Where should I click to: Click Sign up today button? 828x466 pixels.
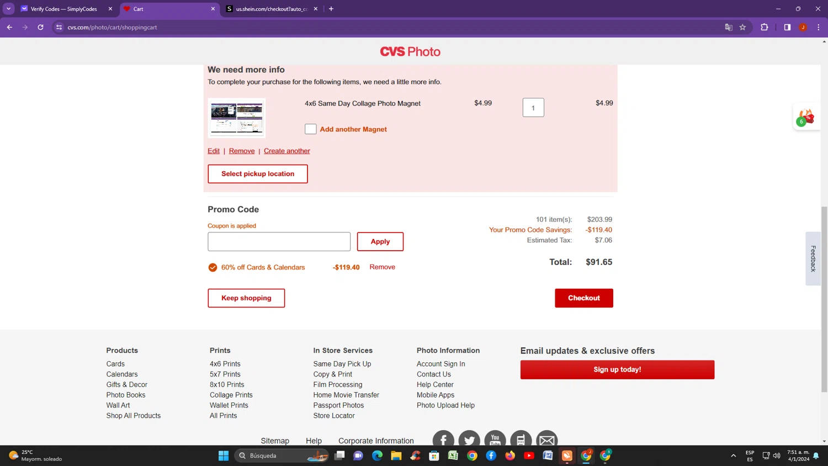coord(617,370)
